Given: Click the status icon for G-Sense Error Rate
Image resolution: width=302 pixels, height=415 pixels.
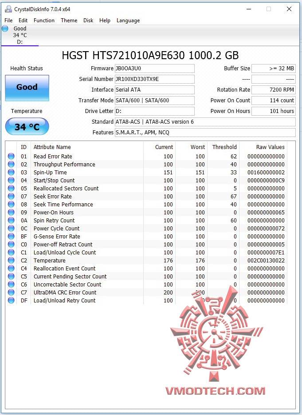Looking at the screenshot, I should tap(11, 236).
